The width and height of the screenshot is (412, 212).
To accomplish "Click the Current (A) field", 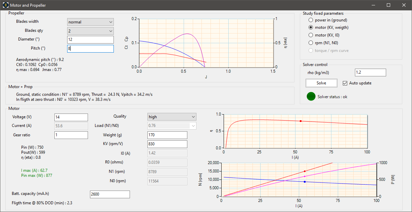I will (x=71, y=126).
